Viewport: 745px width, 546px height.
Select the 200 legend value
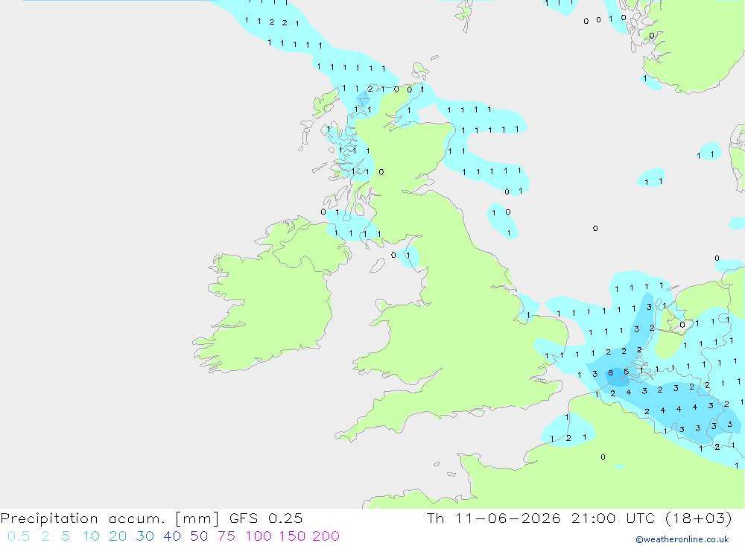click(326, 536)
